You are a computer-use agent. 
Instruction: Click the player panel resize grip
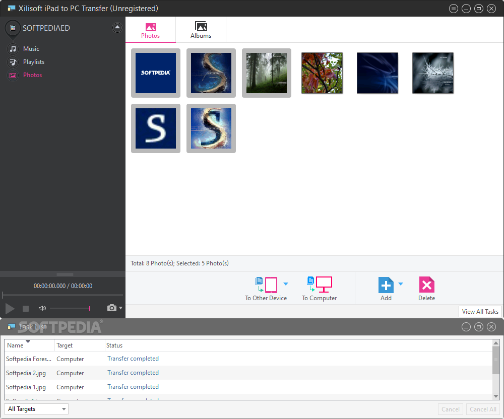click(x=65, y=274)
